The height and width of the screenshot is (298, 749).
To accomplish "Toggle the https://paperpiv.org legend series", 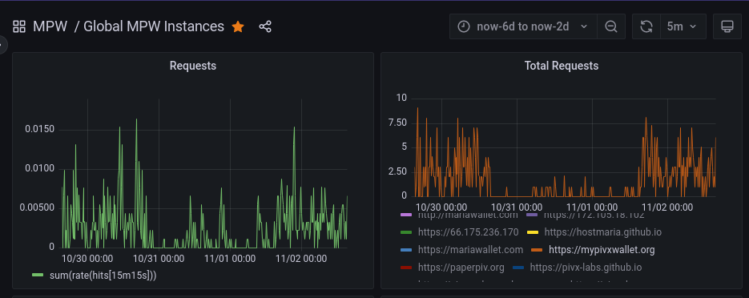I will tap(461, 268).
